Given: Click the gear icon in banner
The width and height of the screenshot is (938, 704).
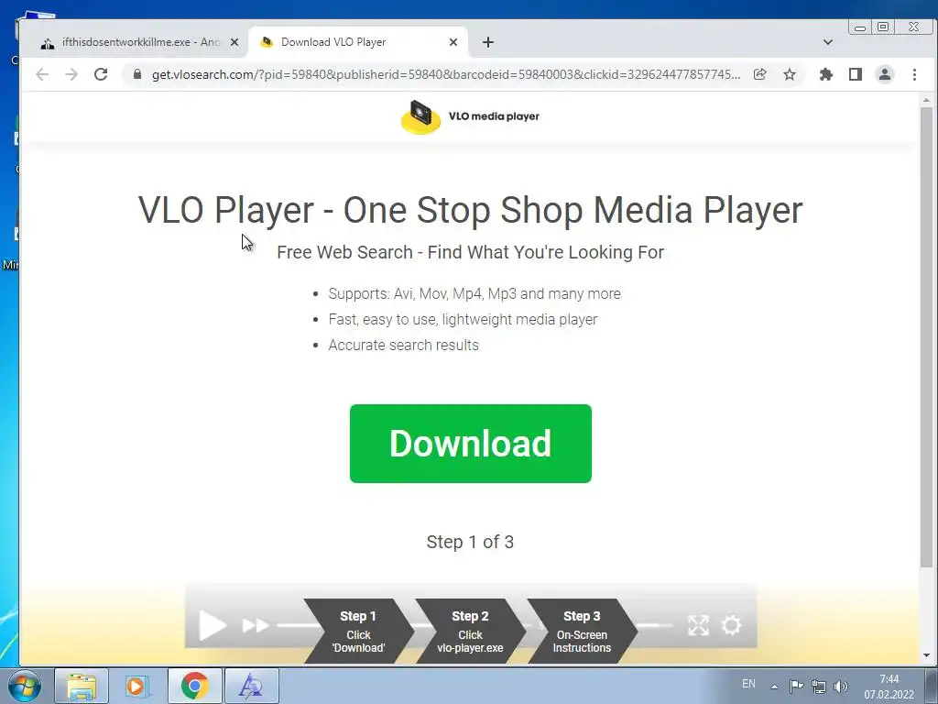Looking at the screenshot, I should point(730,625).
